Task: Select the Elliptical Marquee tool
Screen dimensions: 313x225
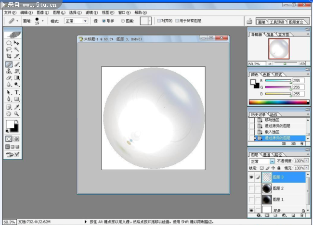Action: click(9, 43)
